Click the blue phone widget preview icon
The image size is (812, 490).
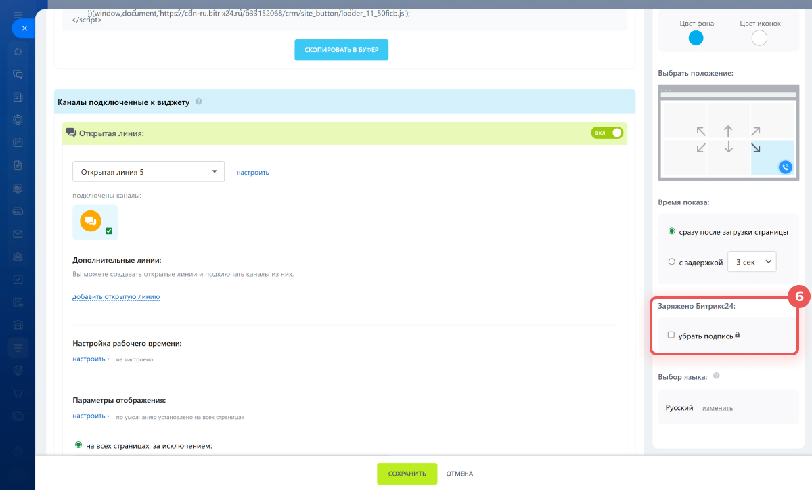tap(785, 166)
